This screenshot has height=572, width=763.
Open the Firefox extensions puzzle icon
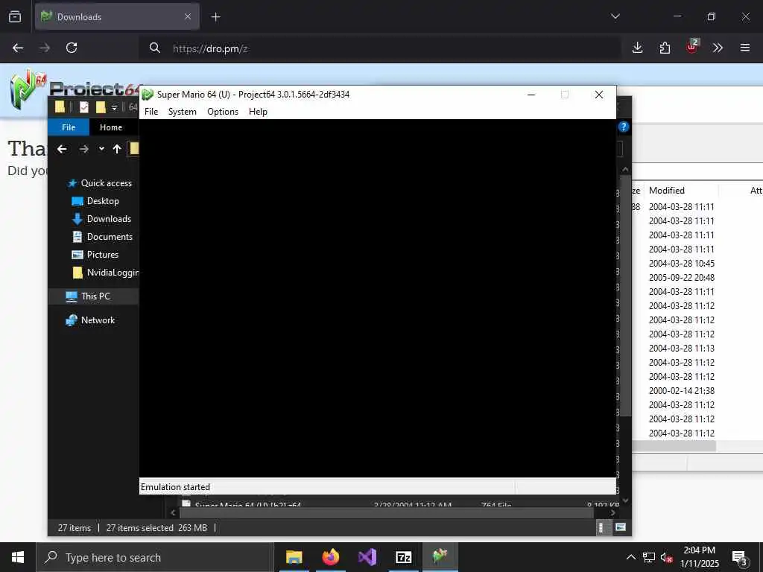(x=665, y=48)
